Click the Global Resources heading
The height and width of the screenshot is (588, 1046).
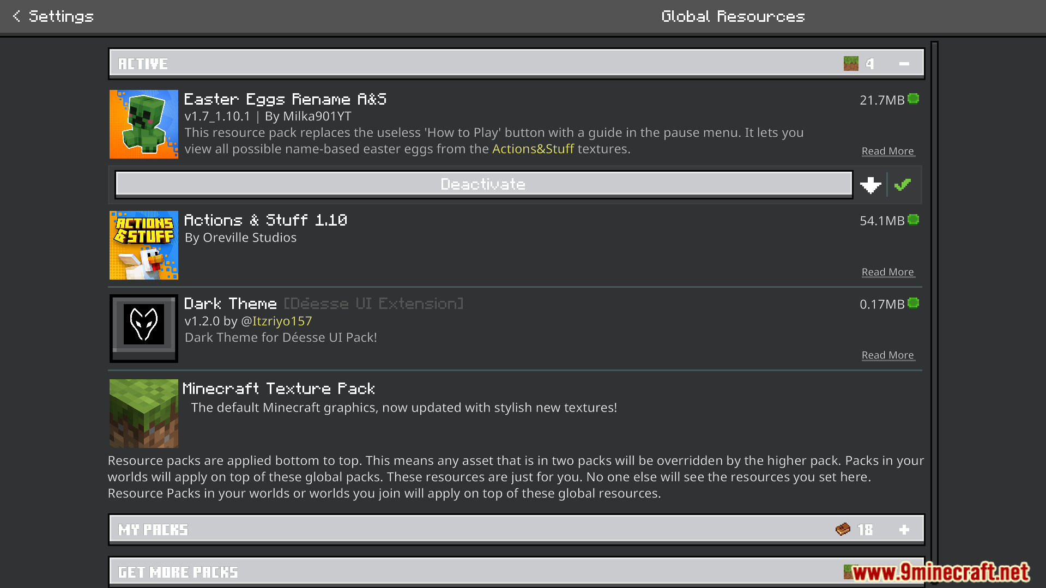[x=733, y=16]
